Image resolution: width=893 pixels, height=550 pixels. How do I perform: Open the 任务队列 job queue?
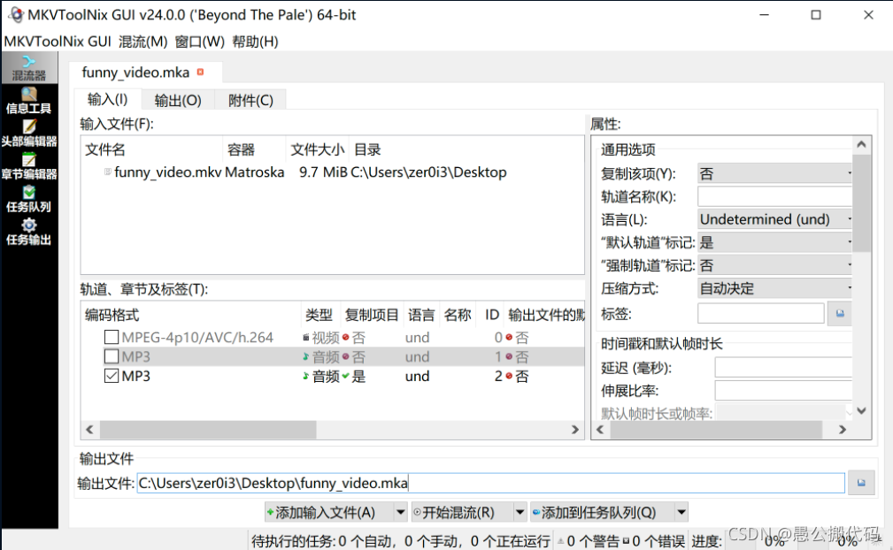[28, 200]
